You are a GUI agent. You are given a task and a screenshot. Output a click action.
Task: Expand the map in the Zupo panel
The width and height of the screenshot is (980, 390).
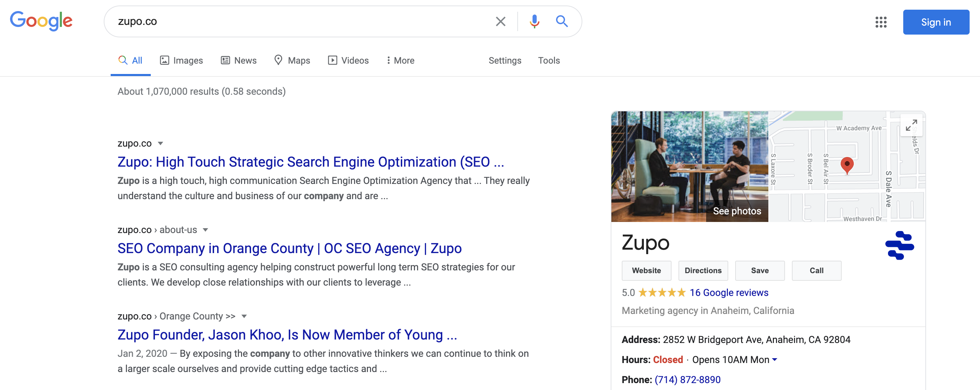(911, 125)
